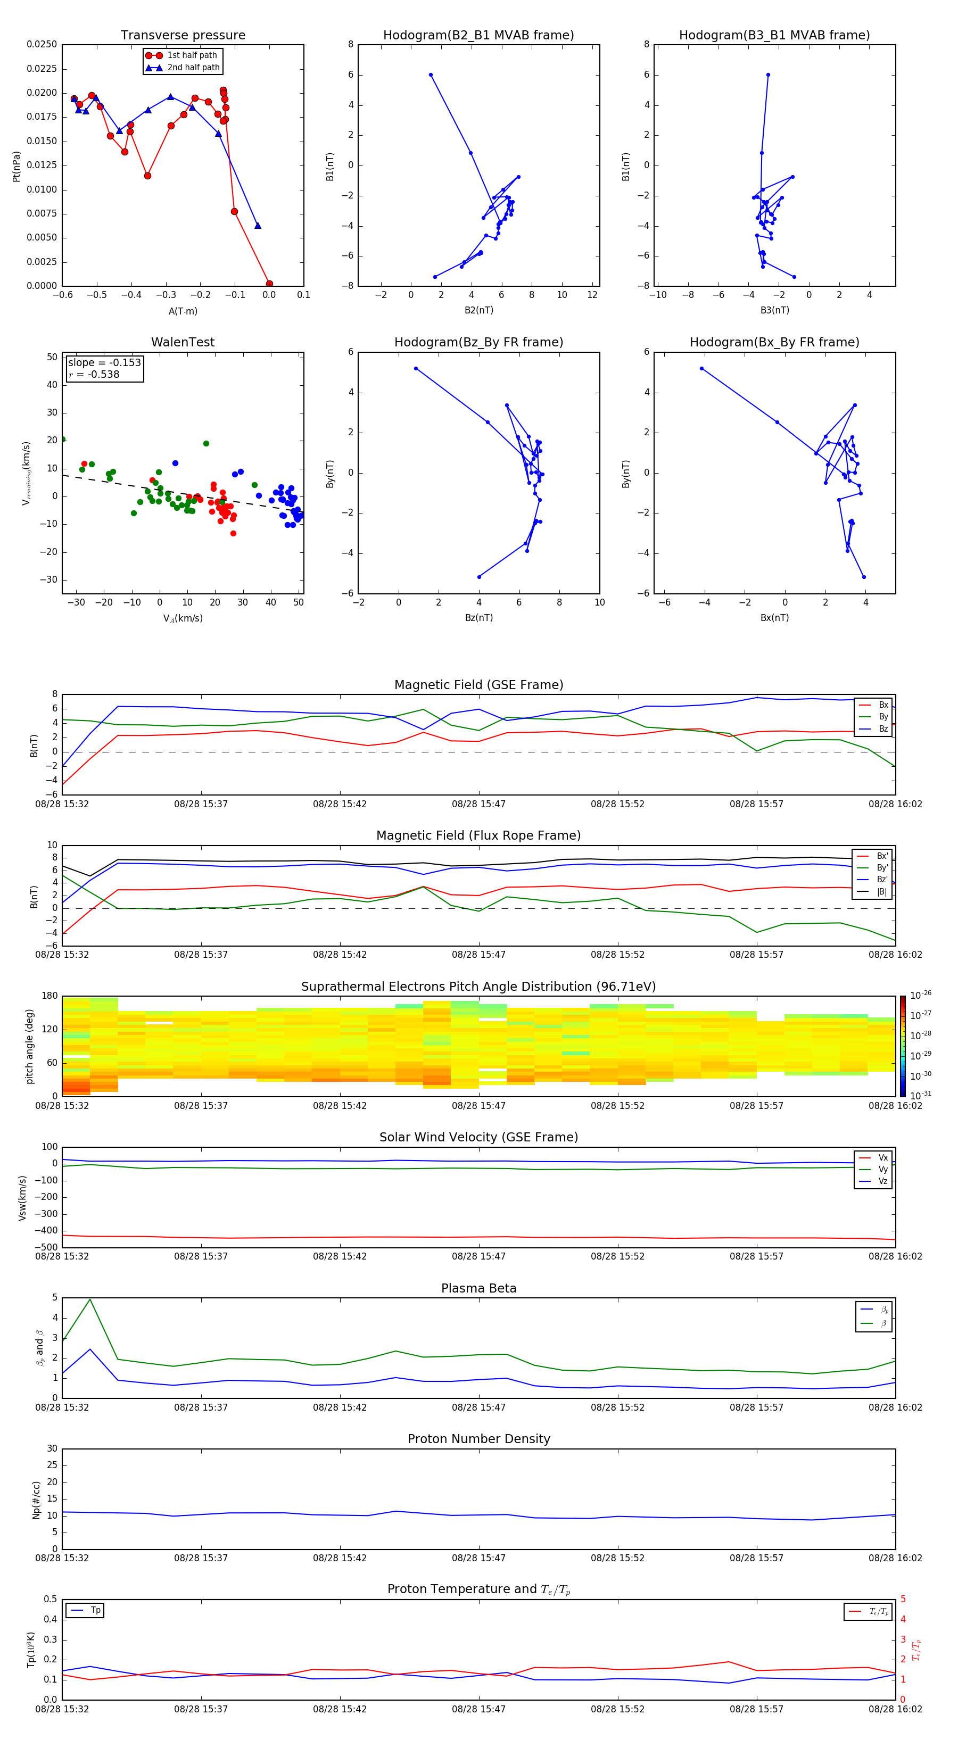958x1756 pixels.
Task: Select the 'Bx' legend entry in GSE plot
Action: click(x=873, y=705)
